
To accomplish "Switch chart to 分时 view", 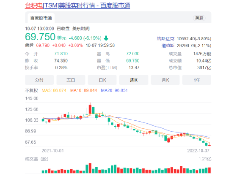I will click(x=39, y=80).
